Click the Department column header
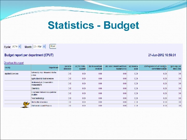The width and height of the screenshot is (187, 140). point(45,68)
